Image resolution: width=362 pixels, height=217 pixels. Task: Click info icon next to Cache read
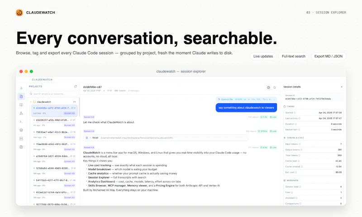pos(299,161)
